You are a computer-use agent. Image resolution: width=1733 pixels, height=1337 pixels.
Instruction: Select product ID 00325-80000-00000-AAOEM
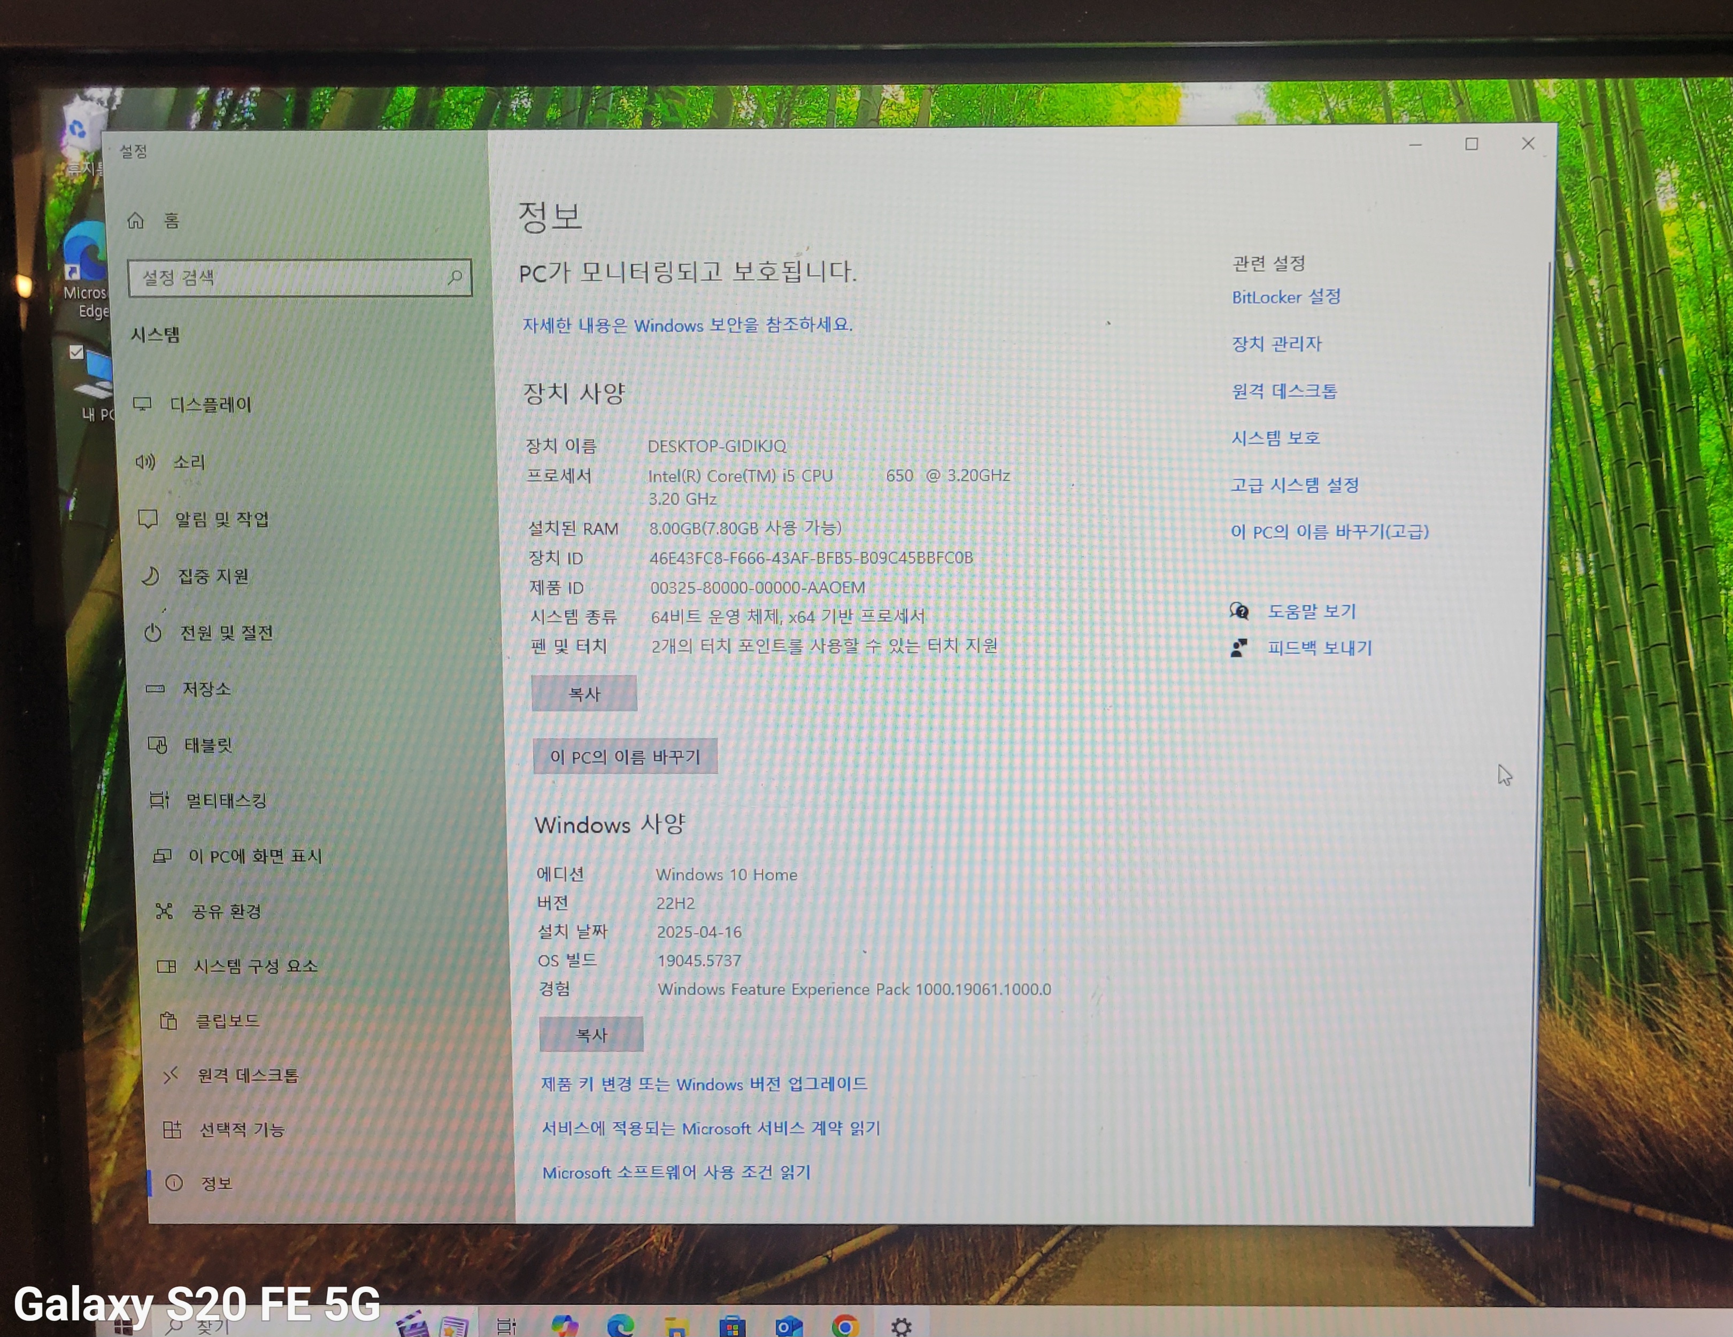point(758,588)
